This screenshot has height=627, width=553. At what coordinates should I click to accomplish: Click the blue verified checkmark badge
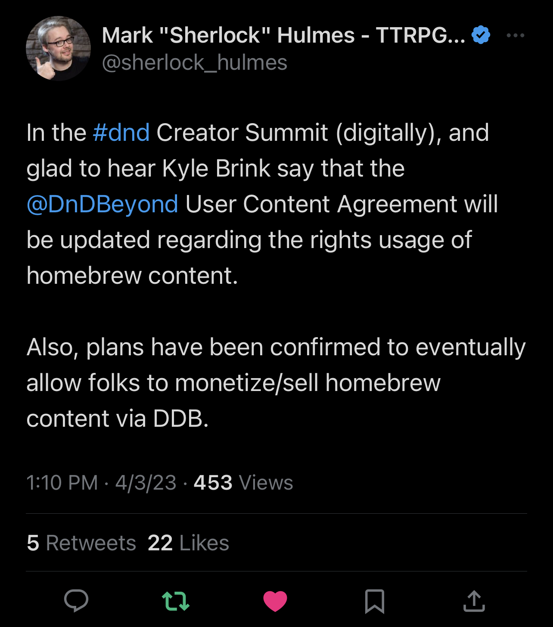[481, 35]
